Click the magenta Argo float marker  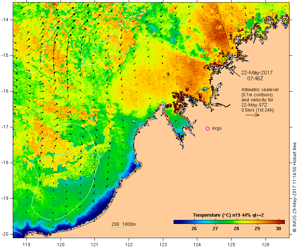tap(208, 129)
